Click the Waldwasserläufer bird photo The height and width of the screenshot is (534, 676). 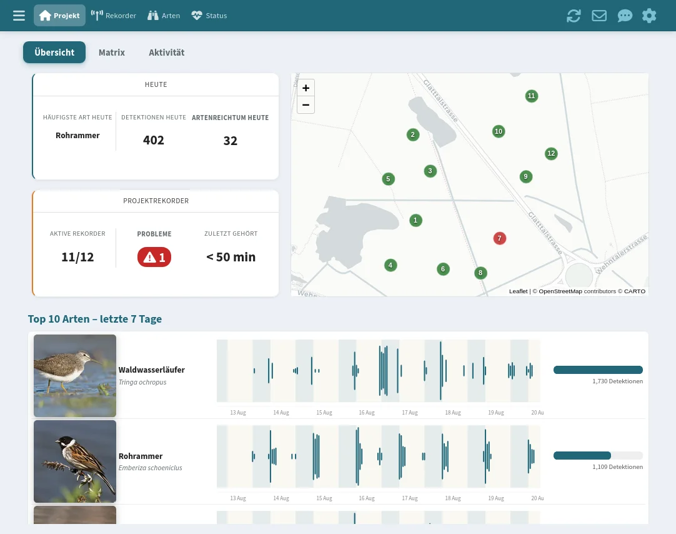(75, 376)
